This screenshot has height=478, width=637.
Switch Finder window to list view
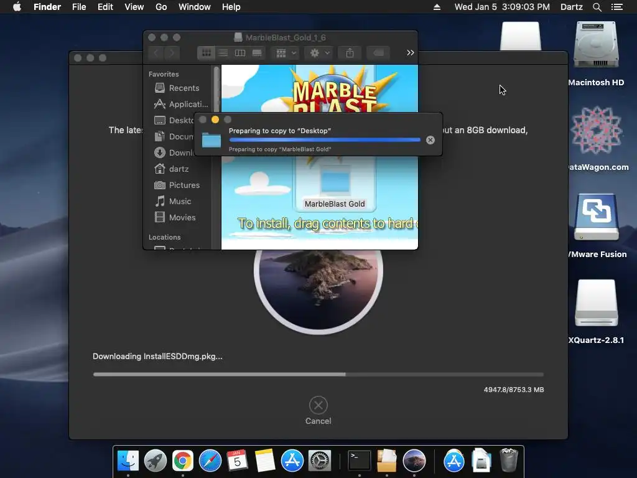(x=223, y=53)
